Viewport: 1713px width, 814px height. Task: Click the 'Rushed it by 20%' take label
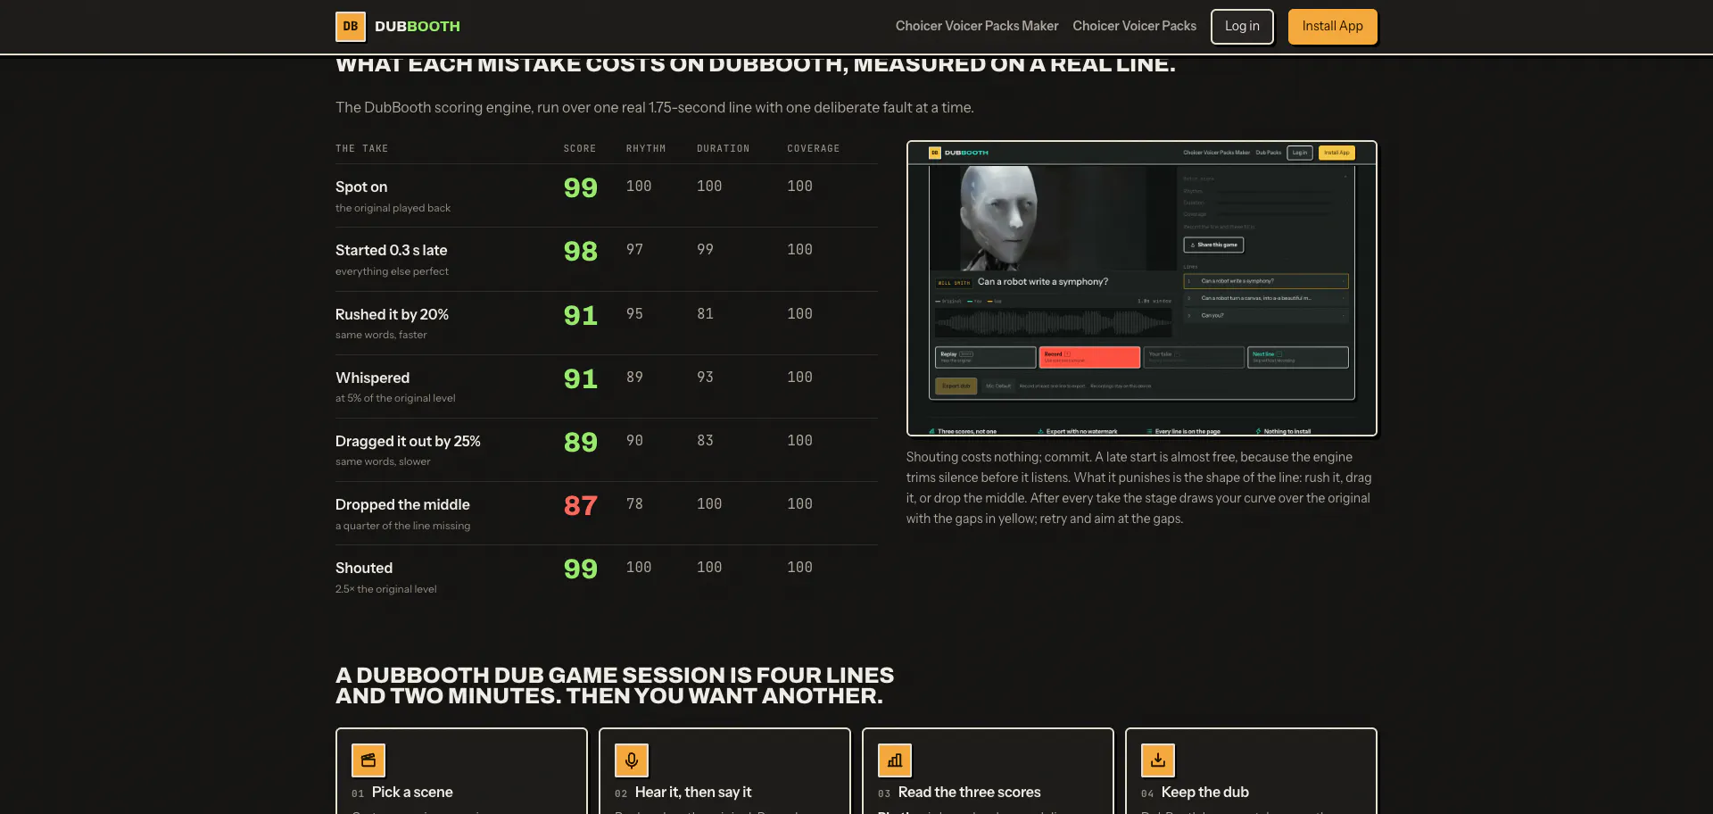(392, 314)
